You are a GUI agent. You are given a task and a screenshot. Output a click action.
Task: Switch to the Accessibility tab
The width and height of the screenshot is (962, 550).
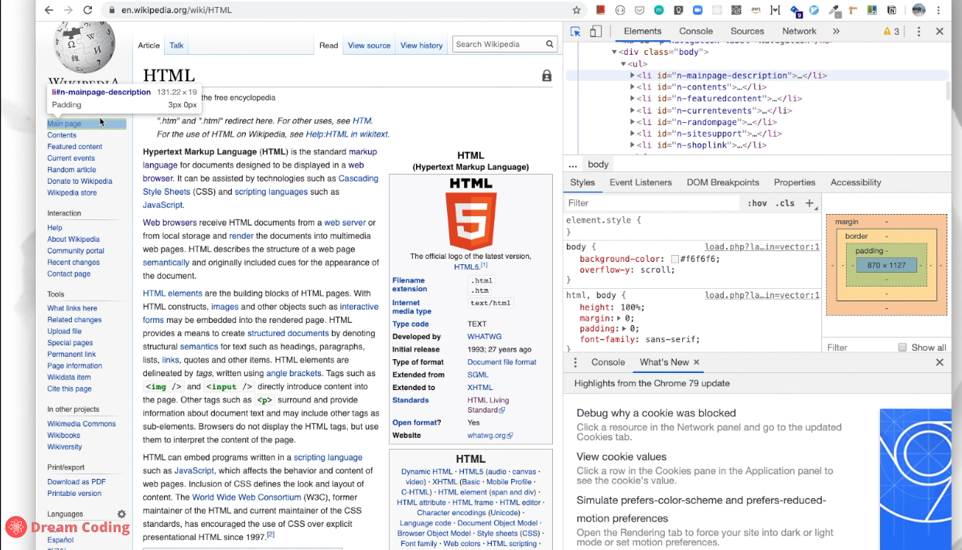(855, 182)
